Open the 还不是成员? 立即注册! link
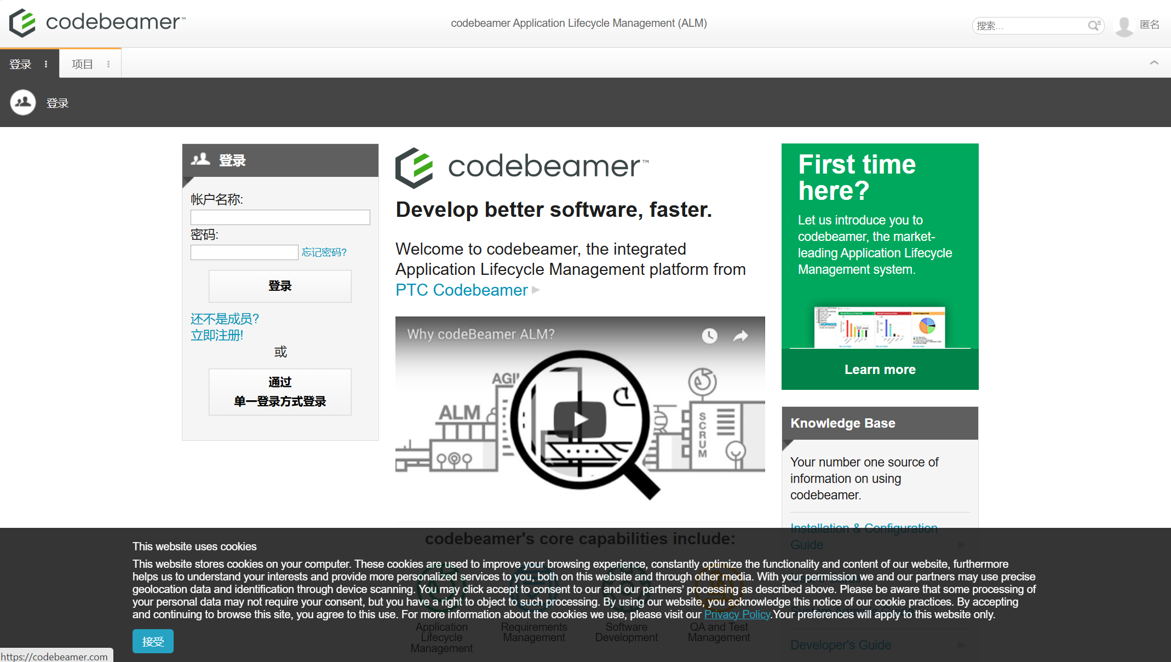This screenshot has height=662, width=1171. click(x=225, y=327)
